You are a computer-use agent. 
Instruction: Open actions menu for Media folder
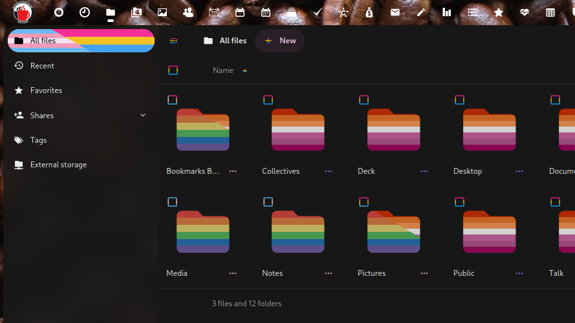click(x=233, y=273)
